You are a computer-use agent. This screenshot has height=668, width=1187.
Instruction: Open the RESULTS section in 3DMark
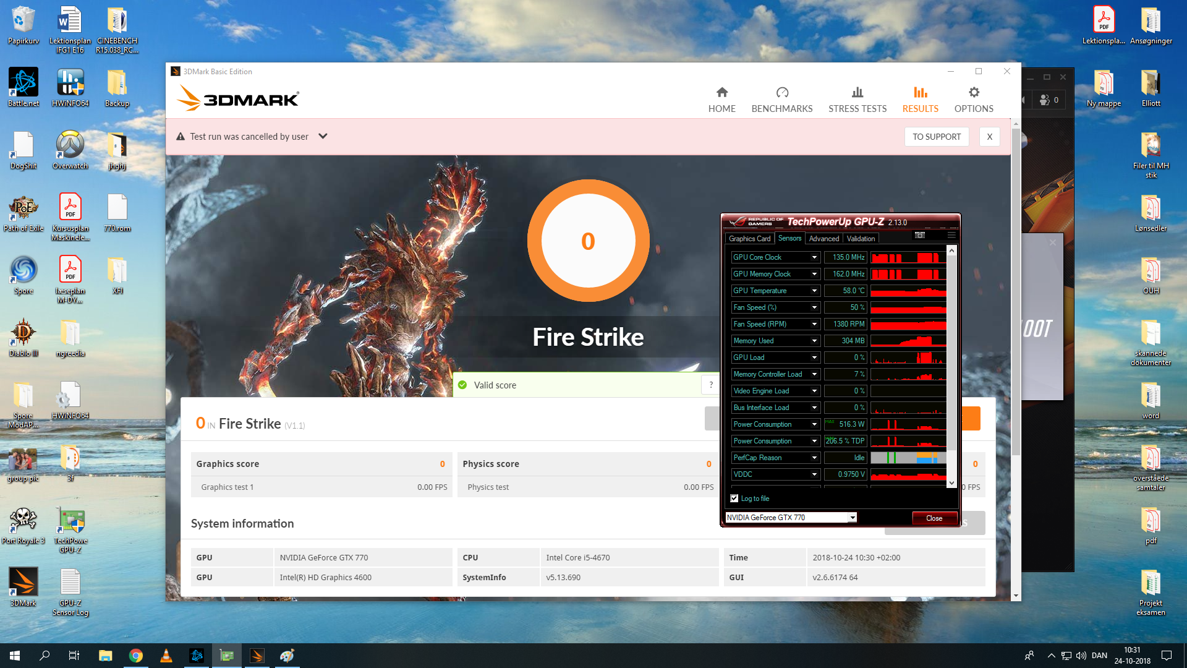coord(920,100)
